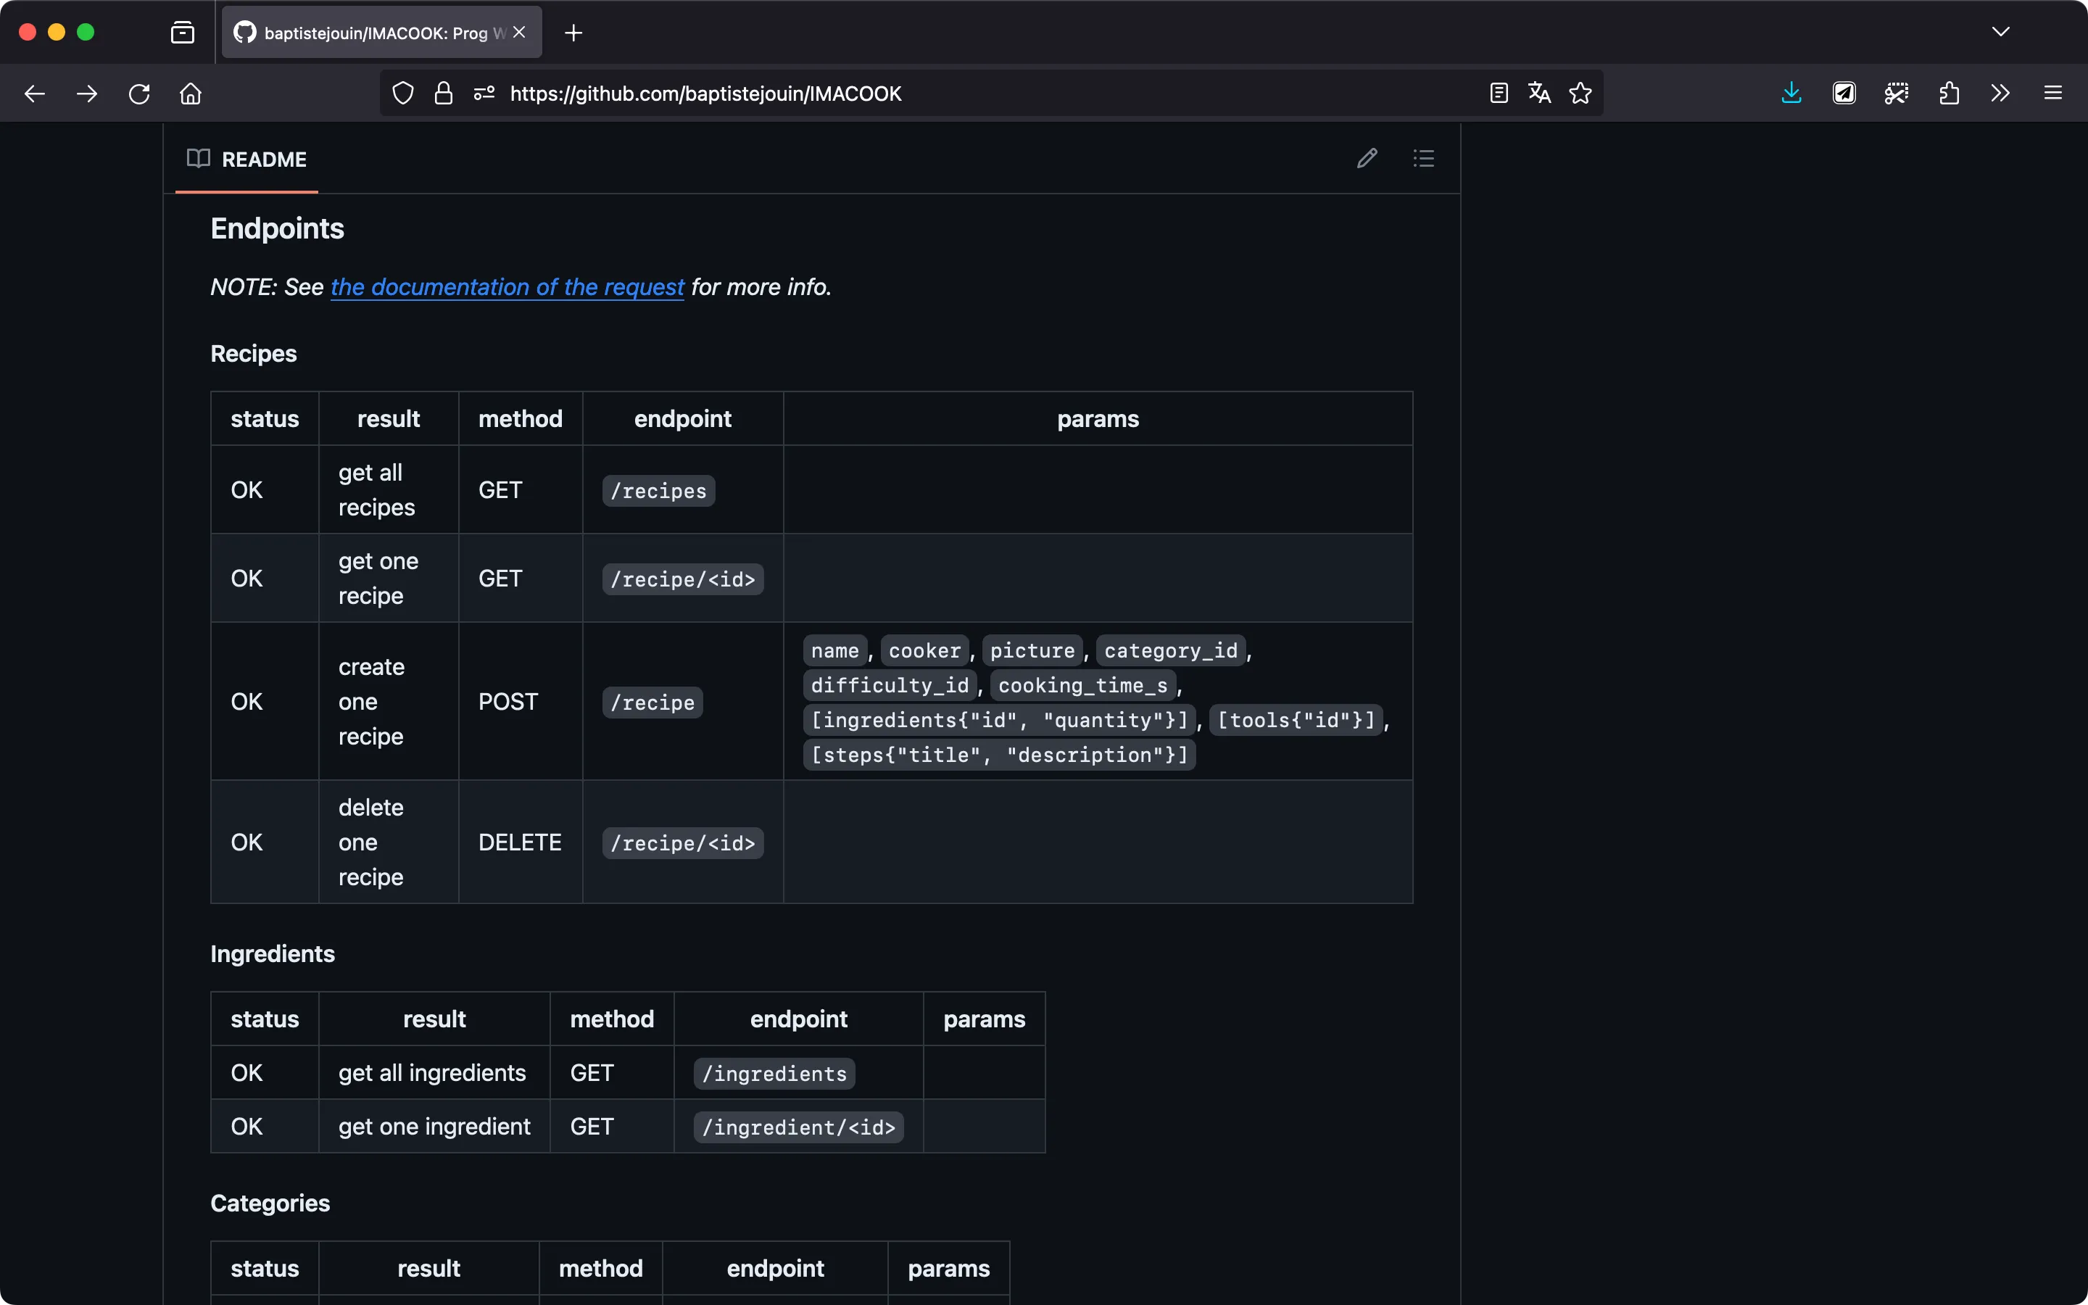This screenshot has width=2088, height=1305.
Task: Click the /recipe/<id> code in get one recipe row
Action: click(682, 579)
